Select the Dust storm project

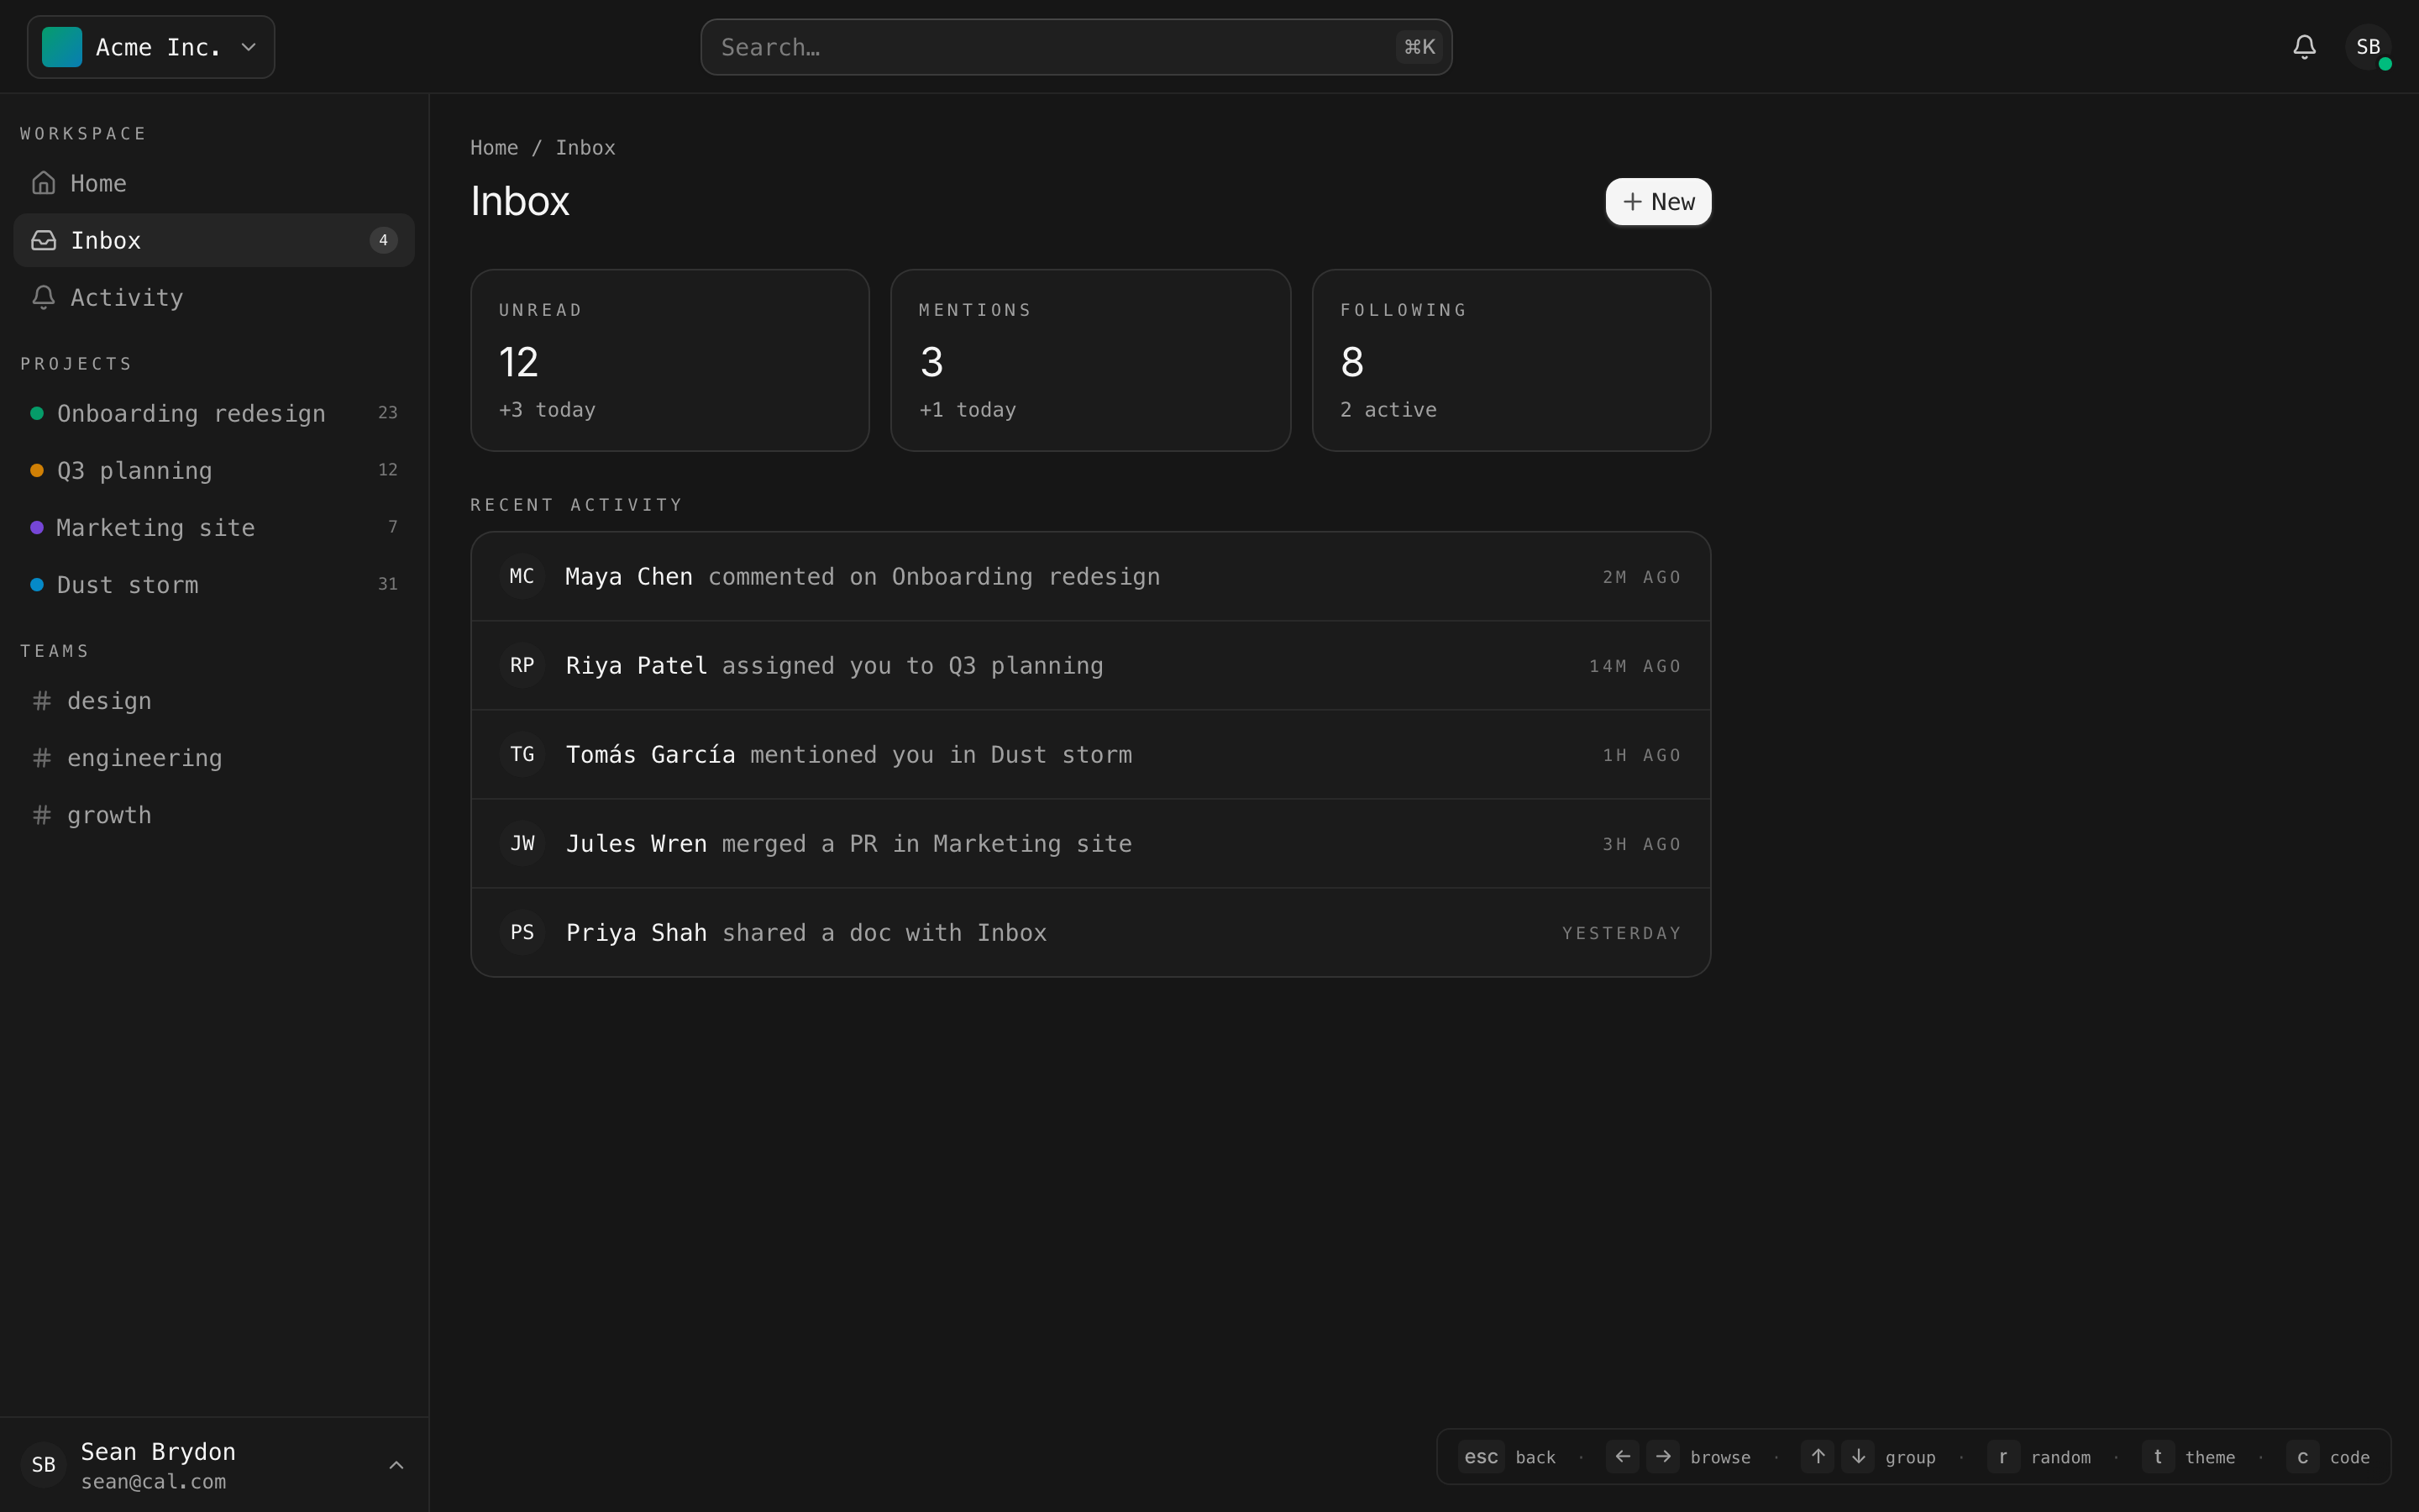pyautogui.click(x=127, y=585)
